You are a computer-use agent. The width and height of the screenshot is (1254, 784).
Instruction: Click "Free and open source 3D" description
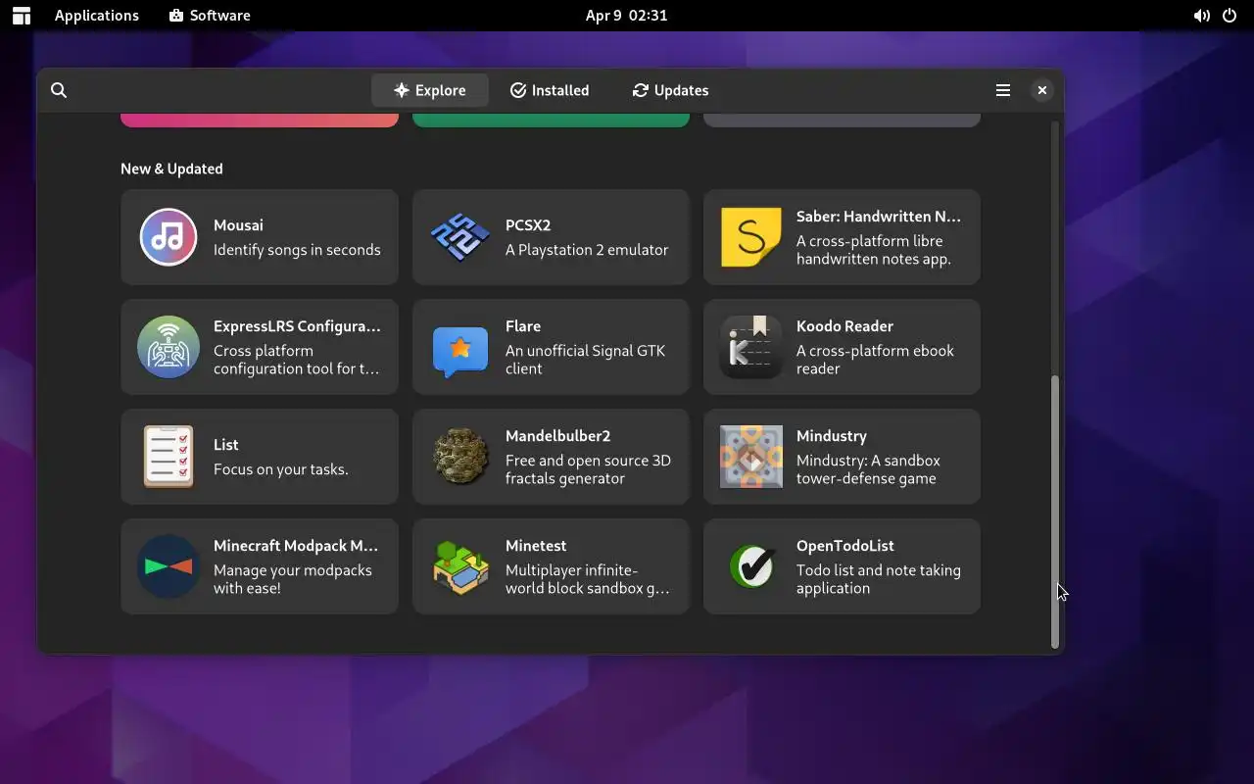(588, 461)
